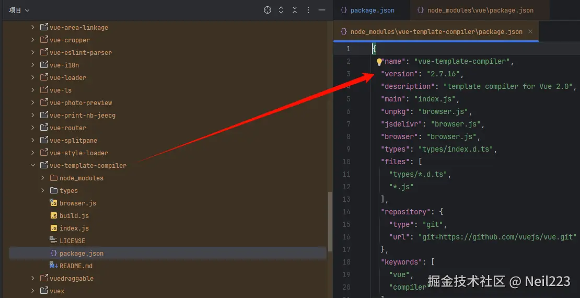Open the LICENSE file

(72, 240)
